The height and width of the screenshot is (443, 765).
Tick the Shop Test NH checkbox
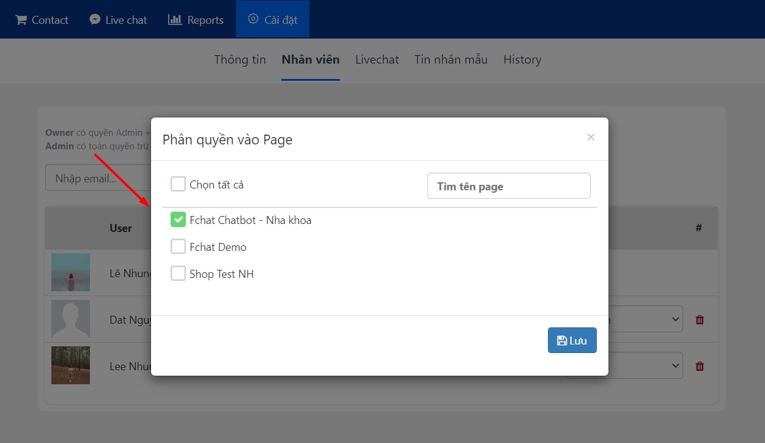pyautogui.click(x=178, y=274)
